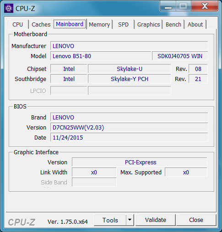
Task: Click the southbridge revision value 21
Action: point(198,79)
